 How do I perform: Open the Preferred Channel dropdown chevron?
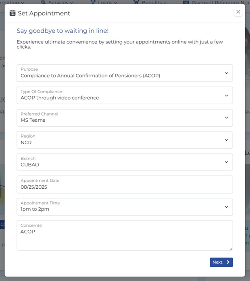(x=227, y=118)
